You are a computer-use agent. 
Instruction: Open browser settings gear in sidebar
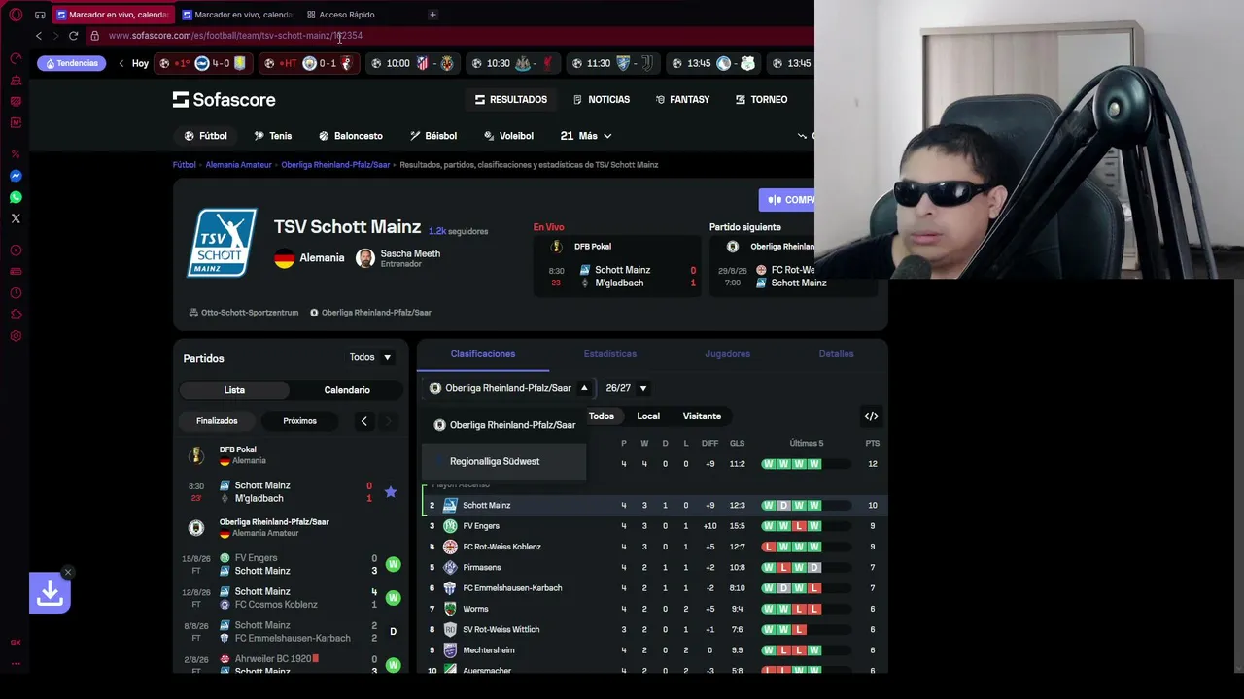point(16,336)
